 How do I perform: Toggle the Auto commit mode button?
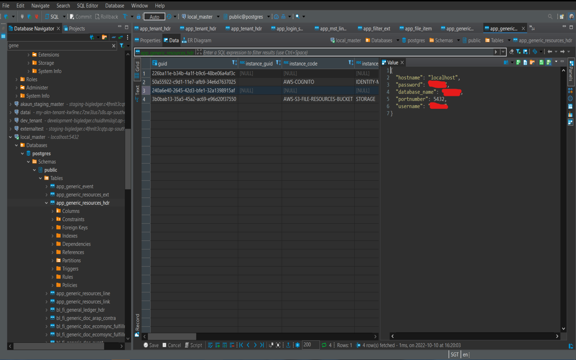click(154, 17)
